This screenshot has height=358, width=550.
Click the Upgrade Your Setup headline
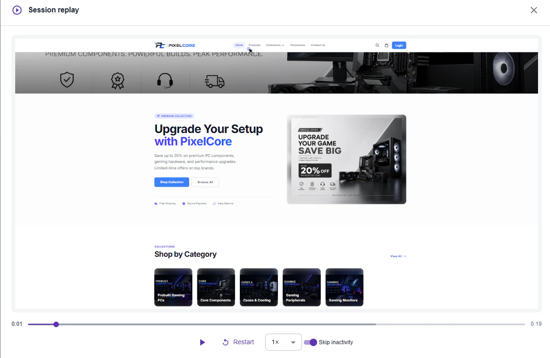[208, 135]
